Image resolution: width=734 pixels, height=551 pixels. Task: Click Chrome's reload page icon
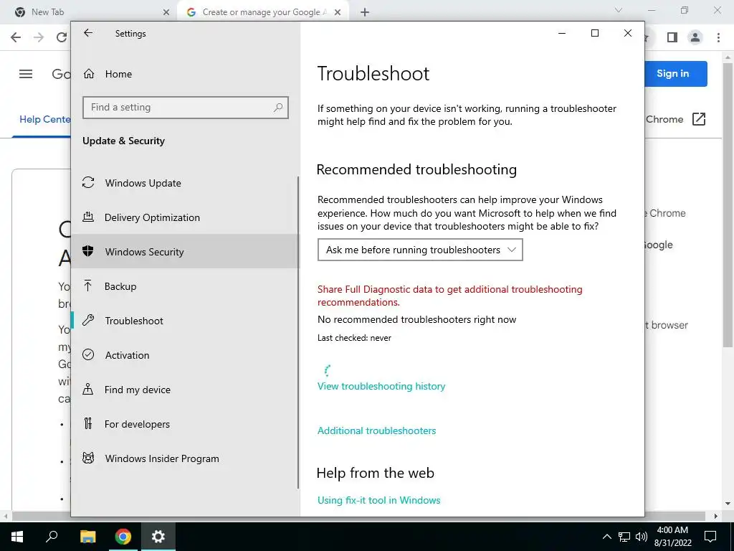coord(62,37)
